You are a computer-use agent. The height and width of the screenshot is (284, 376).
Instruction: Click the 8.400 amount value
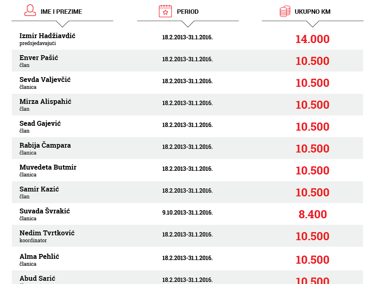coord(313,215)
